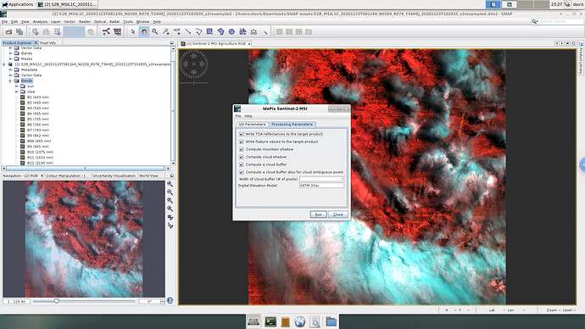Screen dimensions: 585x329
Task: Pick the Draw Line tool
Action: (x=187, y=32)
